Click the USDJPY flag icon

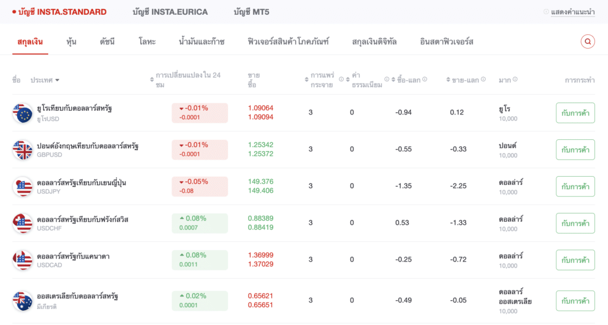click(23, 186)
